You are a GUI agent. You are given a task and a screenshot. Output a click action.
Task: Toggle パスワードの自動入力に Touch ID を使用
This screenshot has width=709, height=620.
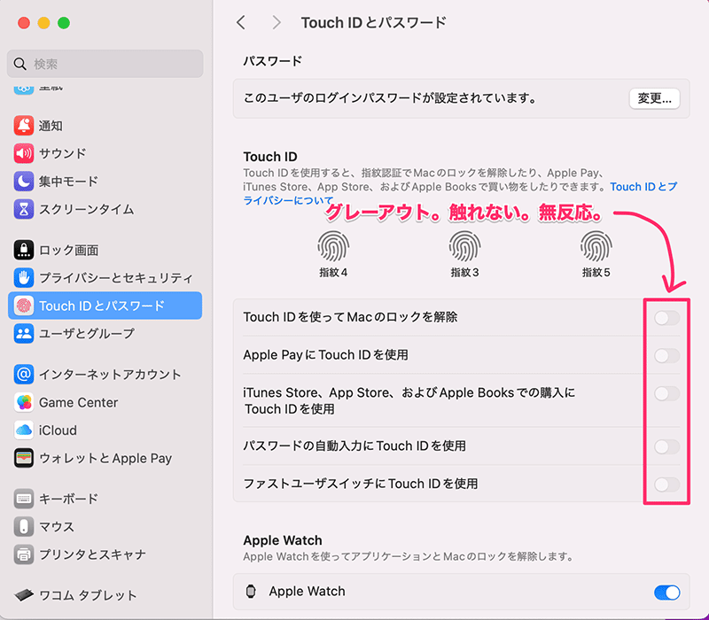click(666, 446)
